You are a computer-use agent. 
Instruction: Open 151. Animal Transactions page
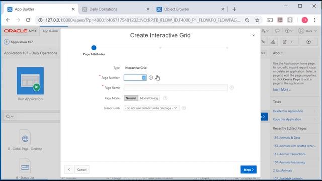pos(289,154)
